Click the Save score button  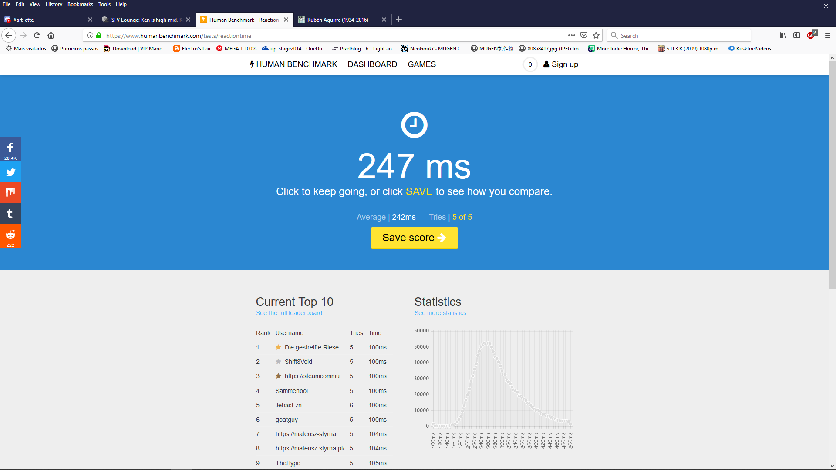(x=414, y=238)
